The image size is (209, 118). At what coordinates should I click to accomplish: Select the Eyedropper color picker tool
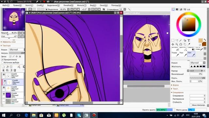189,44
